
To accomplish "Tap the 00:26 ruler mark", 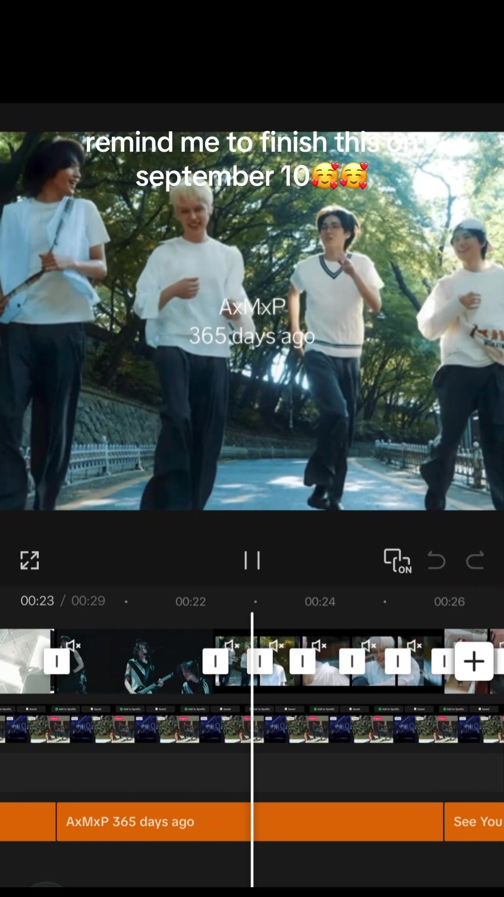I will point(449,601).
